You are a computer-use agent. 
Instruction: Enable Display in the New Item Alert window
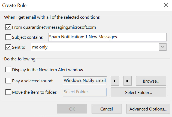tap(8, 69)
